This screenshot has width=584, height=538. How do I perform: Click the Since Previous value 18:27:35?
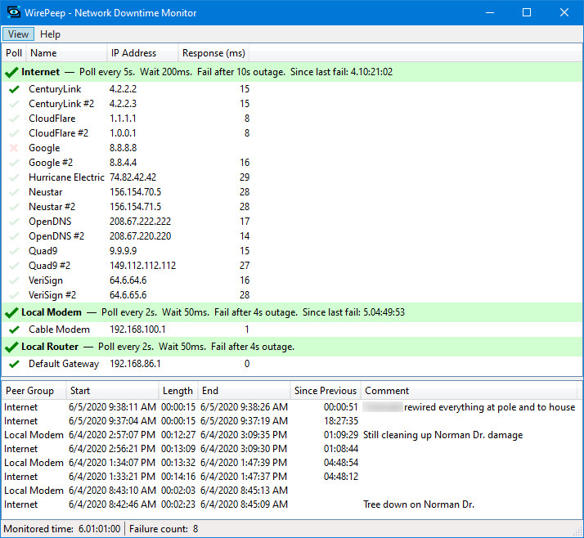tap(341, 421)
